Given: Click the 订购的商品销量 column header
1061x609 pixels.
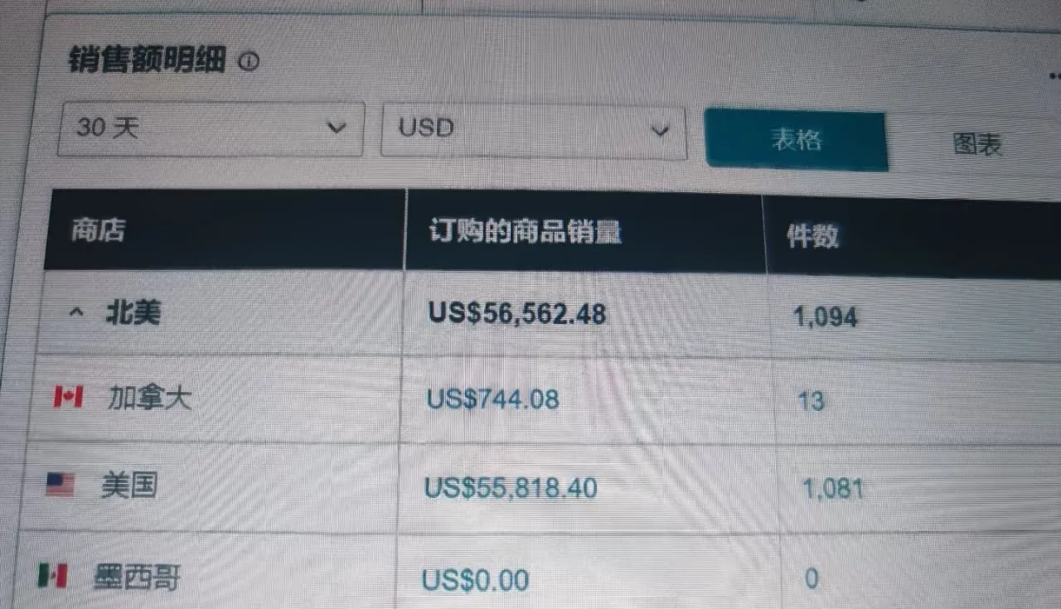Looking at the screenshot, I should click(x=526, y=232).
